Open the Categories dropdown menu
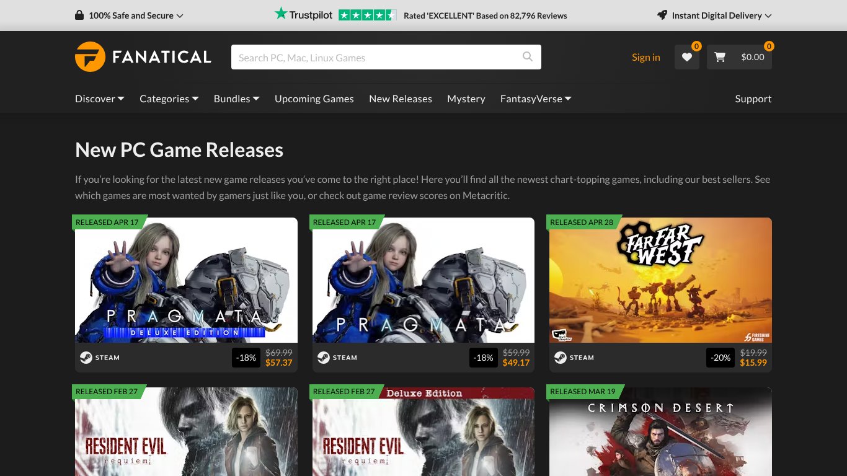The height and width of the screenshot is (476, 847). point(169,99)
